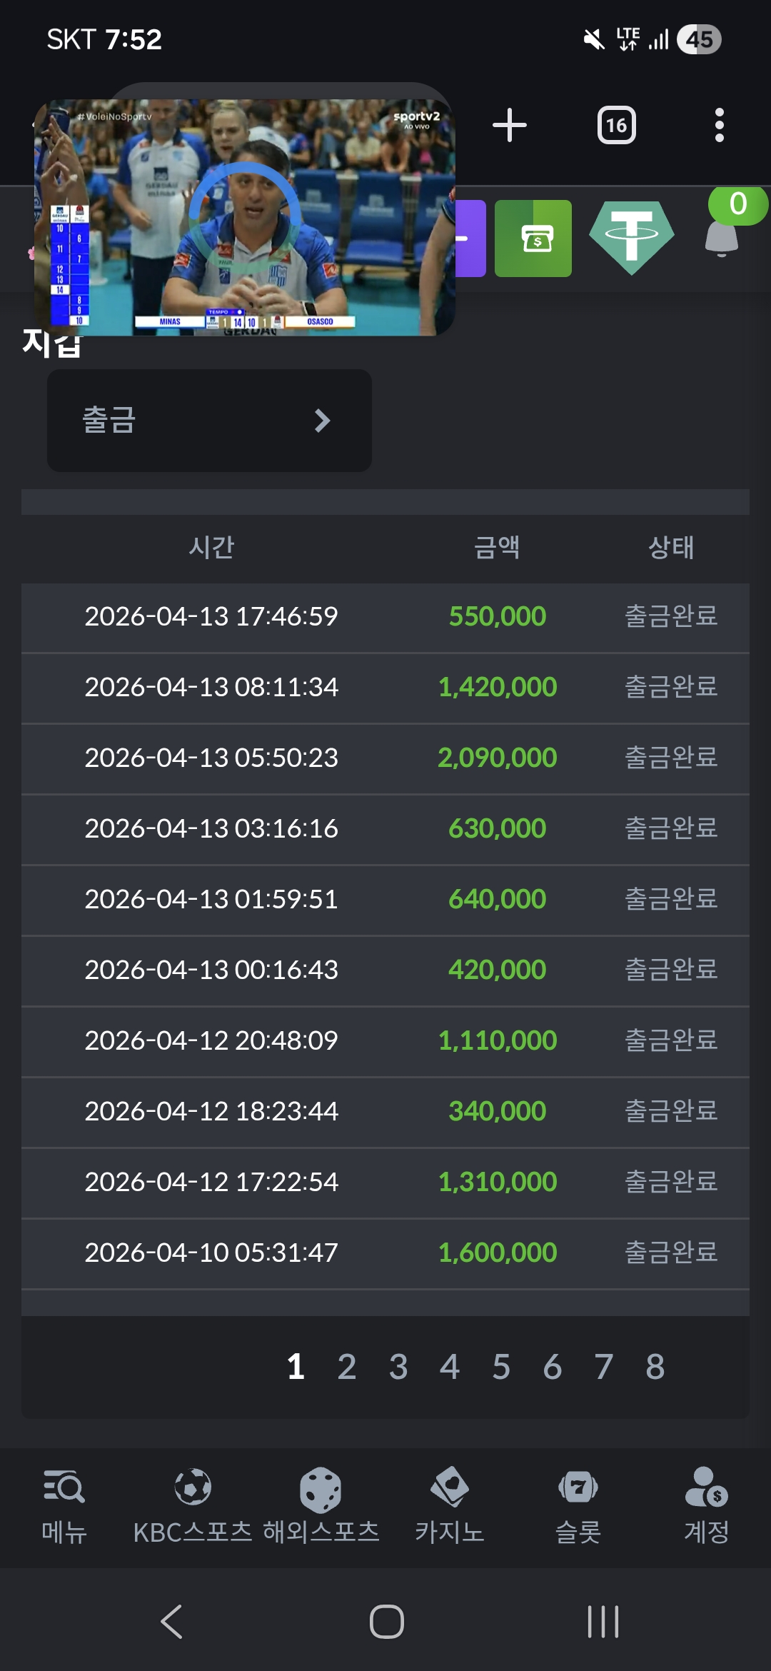Image resolution: width=771 pixels, height=1671 pixels.
Task: Tap the green cash deposit icon
Action: 533,239
